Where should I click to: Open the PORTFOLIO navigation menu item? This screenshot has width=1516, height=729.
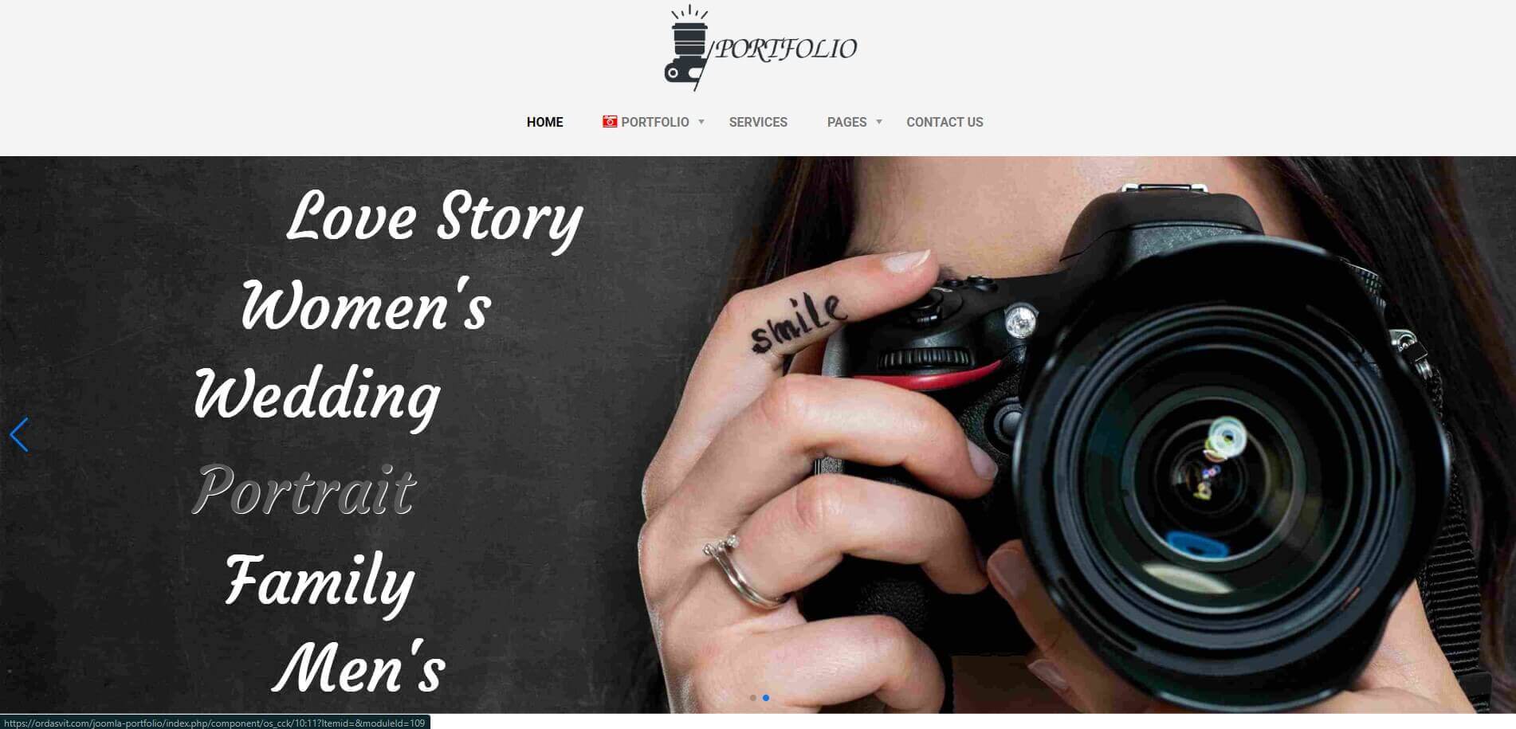point(655,122)
